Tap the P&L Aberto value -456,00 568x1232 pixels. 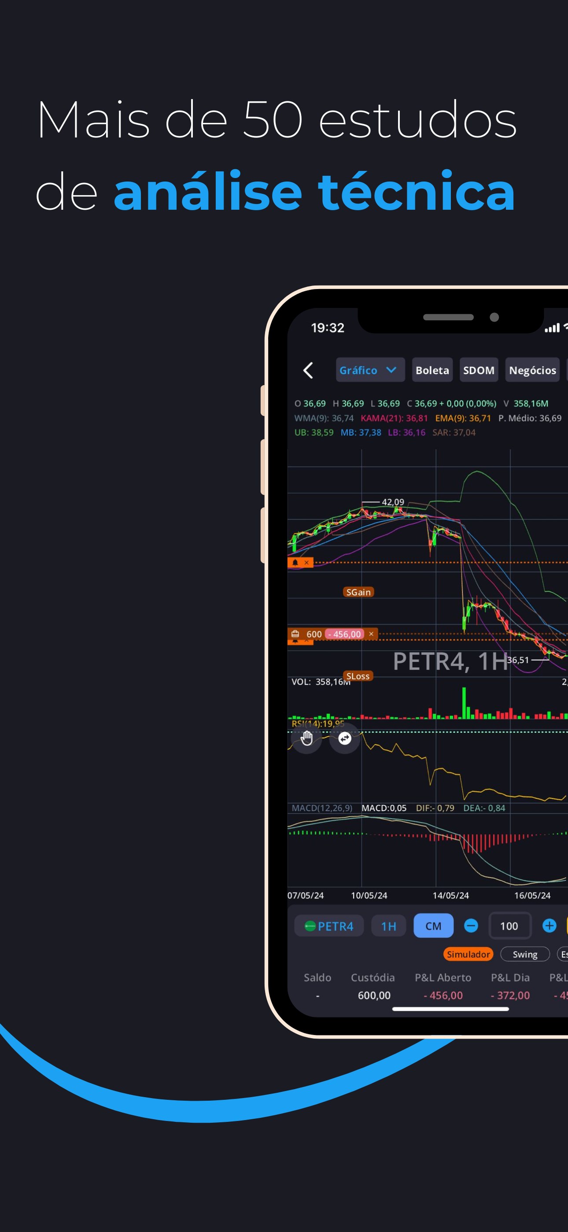coord(443,995)
